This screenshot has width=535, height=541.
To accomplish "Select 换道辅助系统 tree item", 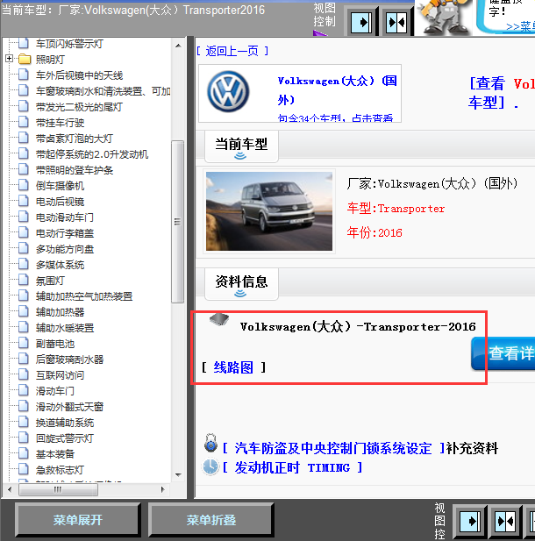I will tap(65, 423).
